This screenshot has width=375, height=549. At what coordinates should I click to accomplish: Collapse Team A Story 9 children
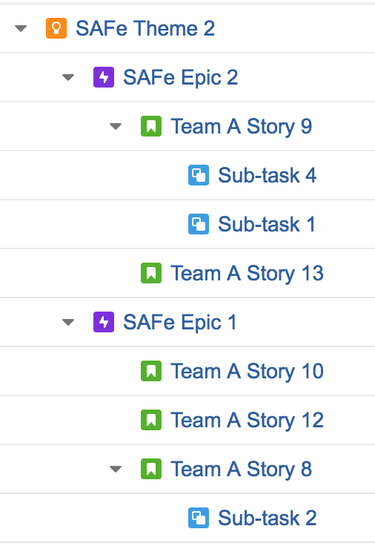(116, 126)
